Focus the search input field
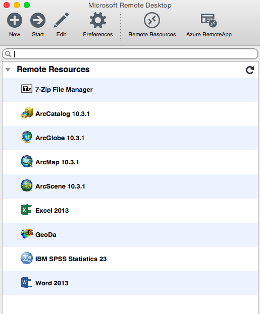260x314 pixels. click(130, 53)
